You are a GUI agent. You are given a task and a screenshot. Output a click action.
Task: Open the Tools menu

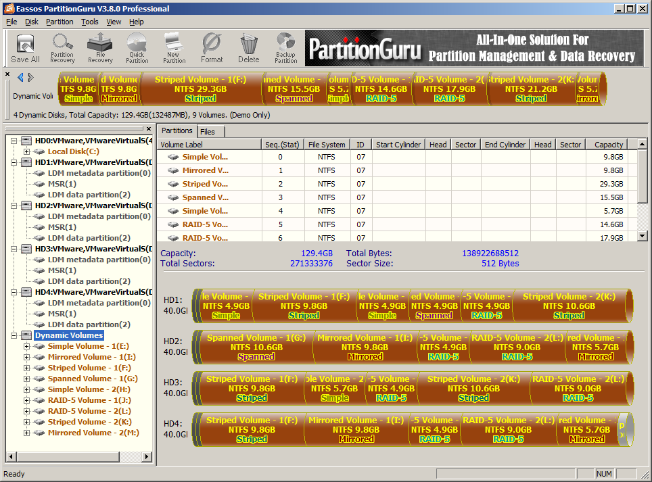90,22
